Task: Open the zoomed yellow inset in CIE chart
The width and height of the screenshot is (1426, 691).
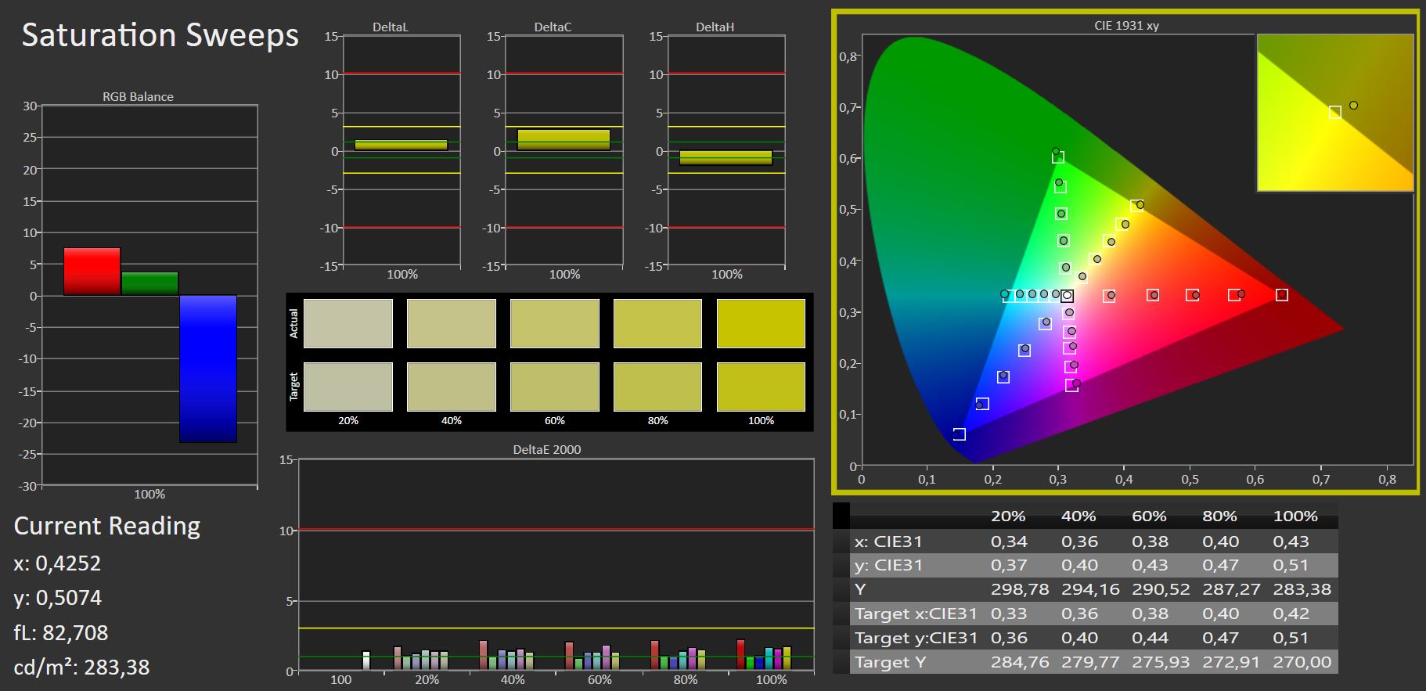Action: (1334, 113)
